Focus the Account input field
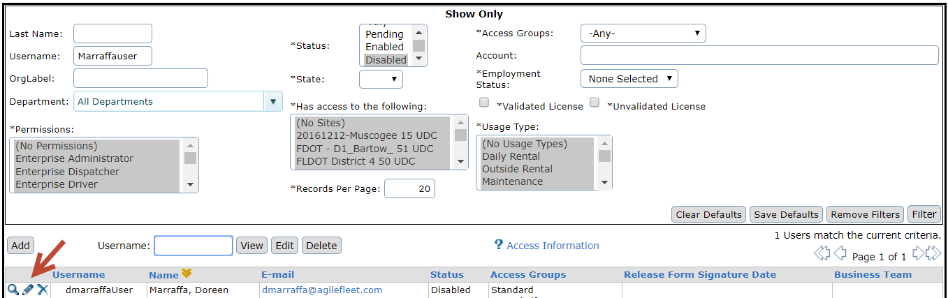Viewport: 948px width, 298px height. click(x=759, y=55)
